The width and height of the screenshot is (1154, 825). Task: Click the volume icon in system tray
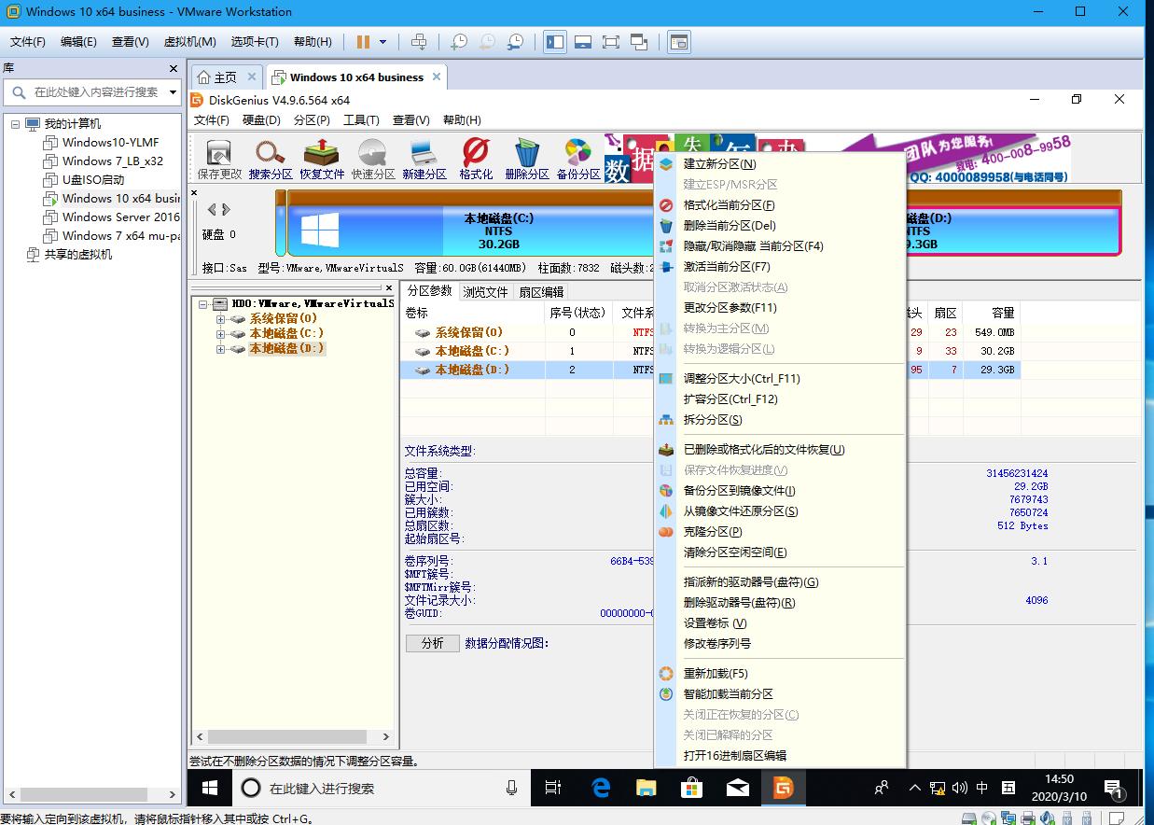961,788
